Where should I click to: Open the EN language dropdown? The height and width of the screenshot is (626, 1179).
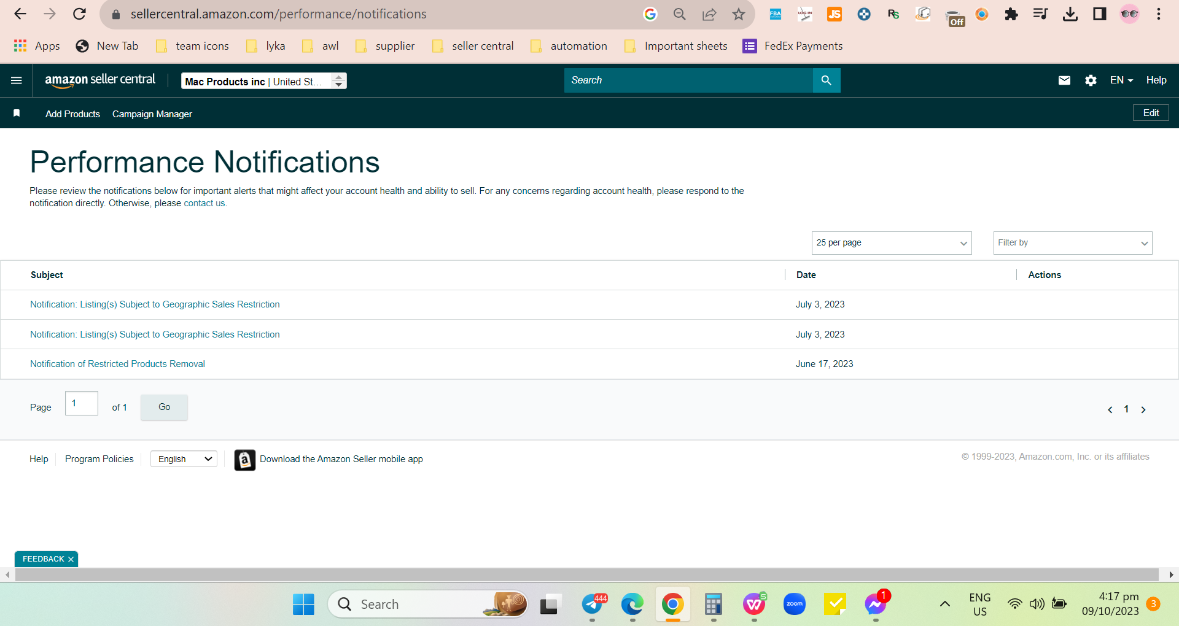point(1121,80)
